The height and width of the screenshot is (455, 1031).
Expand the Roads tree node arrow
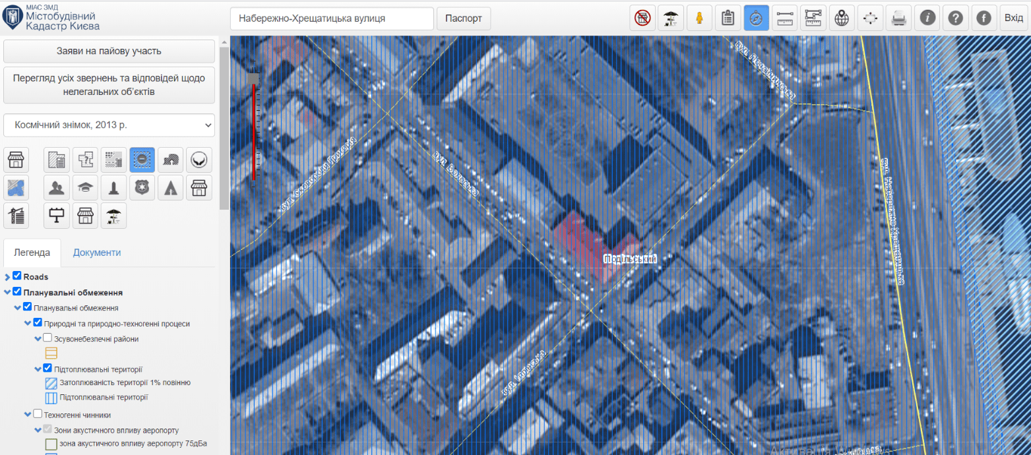(7, 277)
